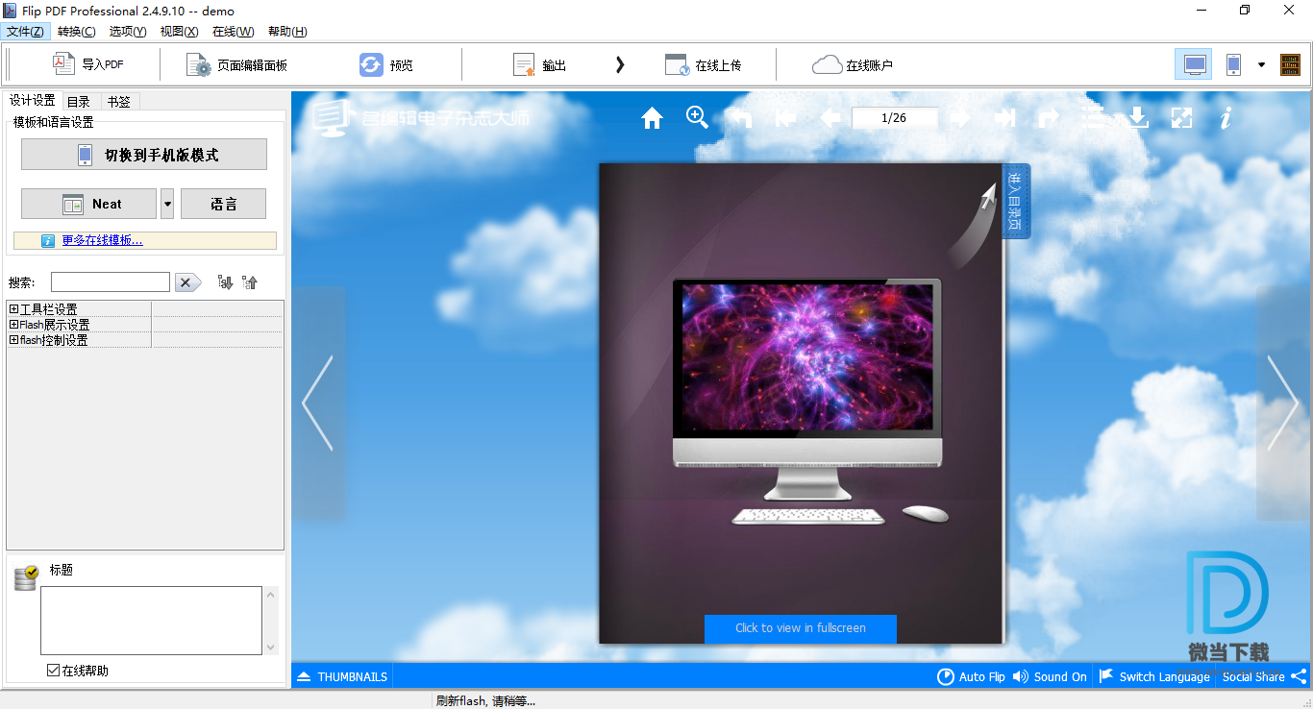1313x709 pixels.
Task: Toggle Auto Flip
Action: 971,676
